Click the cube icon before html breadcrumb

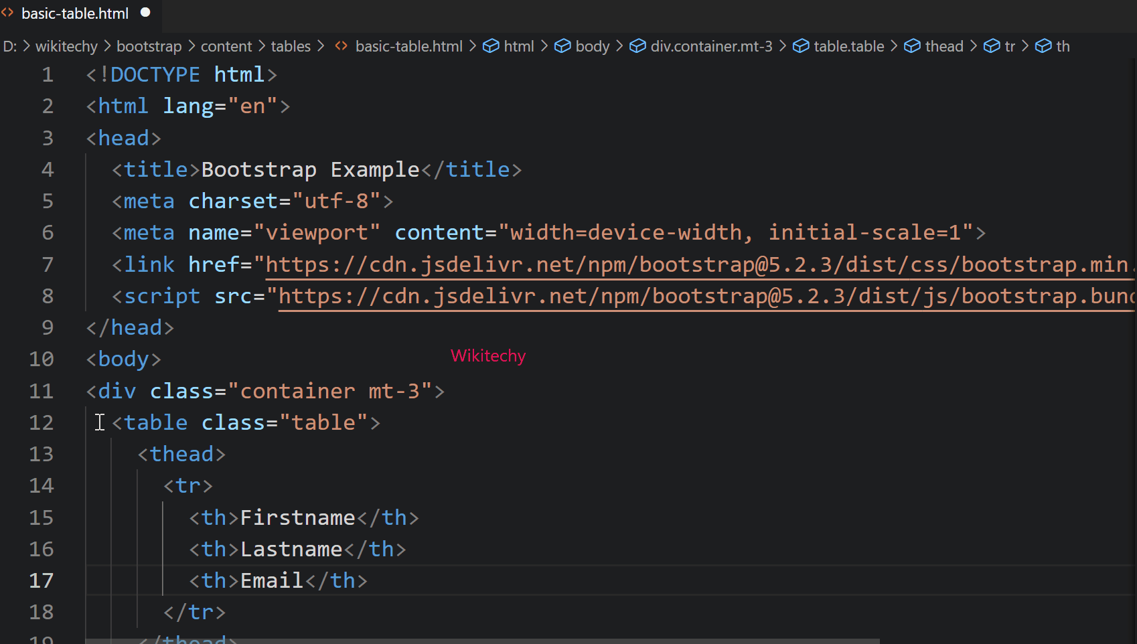click(491, 46)
